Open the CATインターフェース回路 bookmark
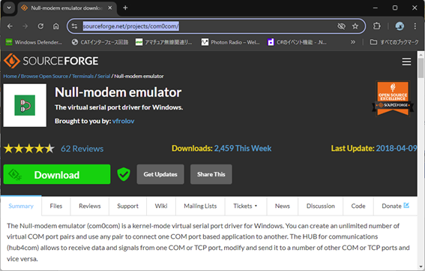This screenshot has width=425, height=271. (x=100, y=42)
